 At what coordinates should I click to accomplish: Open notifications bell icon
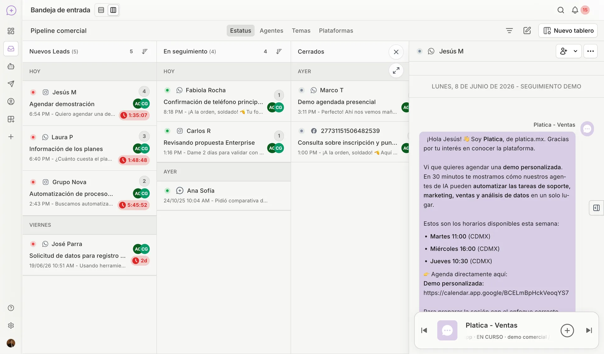pos(575,10)
